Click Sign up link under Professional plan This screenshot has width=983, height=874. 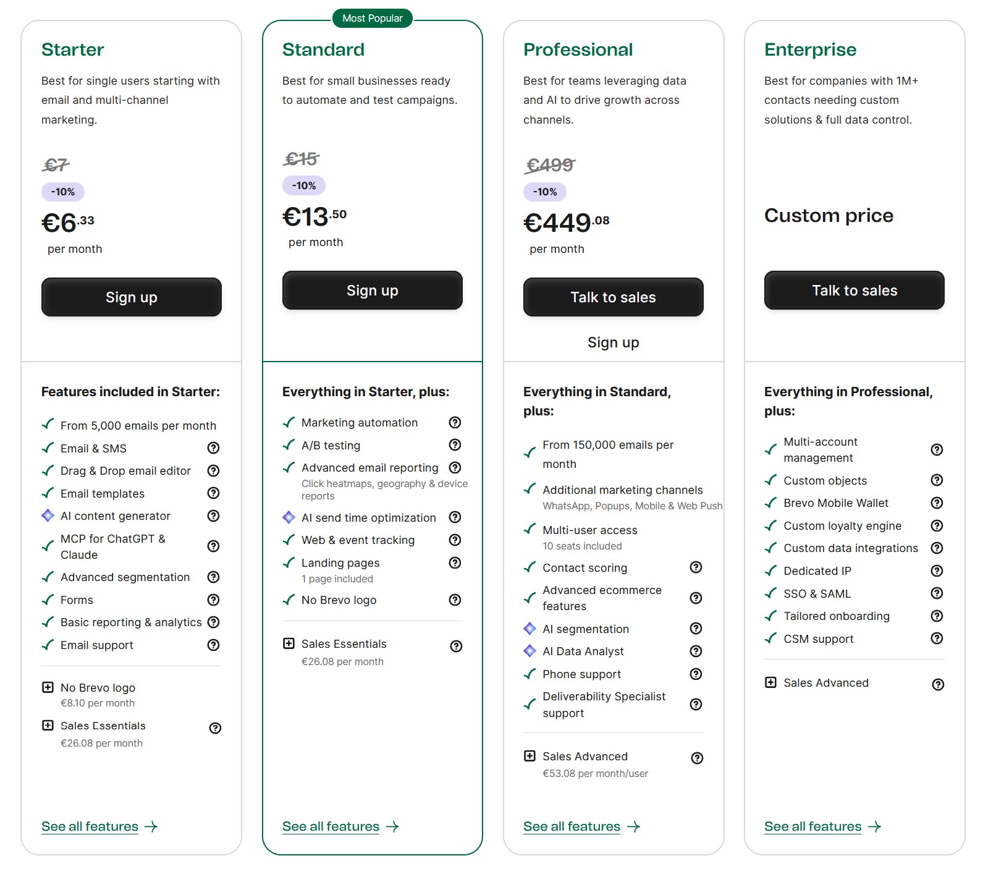point(614,342)
